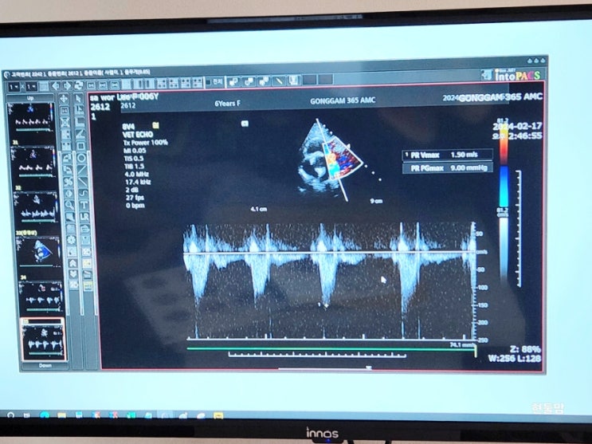The image size is (592, 444).
Task: Click the 6Years F patient info text
Action: 228,103
